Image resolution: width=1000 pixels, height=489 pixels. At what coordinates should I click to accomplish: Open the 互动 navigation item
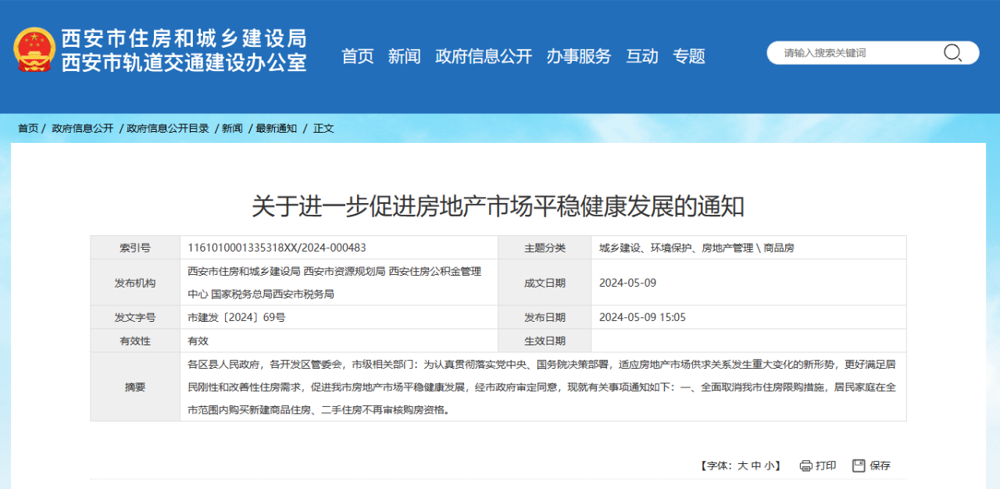tap(642, 56)
